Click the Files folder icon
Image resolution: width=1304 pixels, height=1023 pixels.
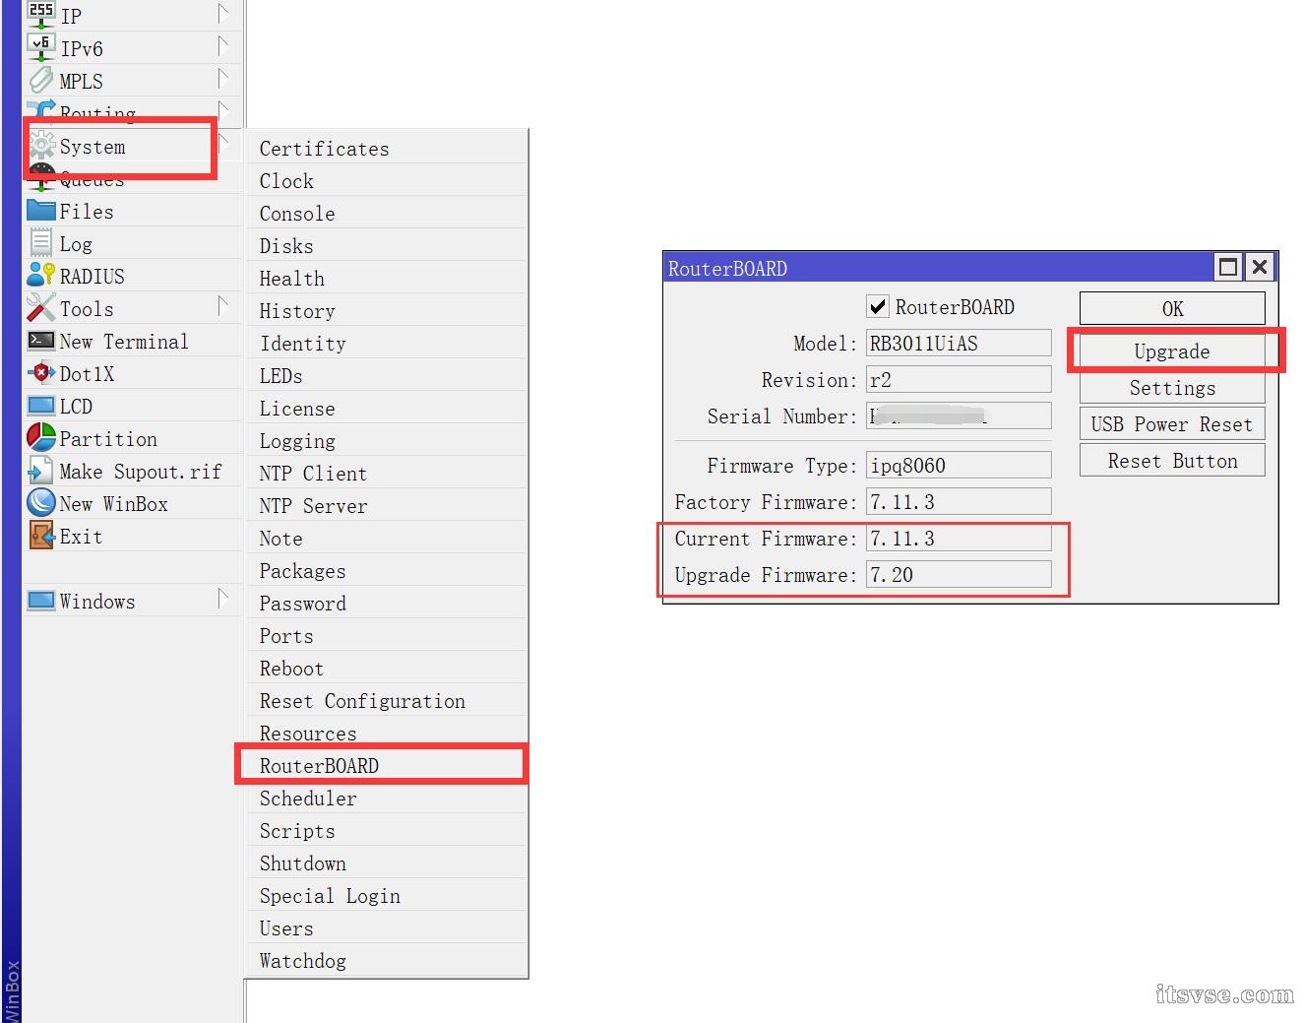(x=41, y=211)
